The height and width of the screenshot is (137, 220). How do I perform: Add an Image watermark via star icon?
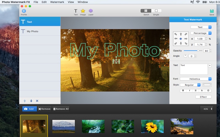coord(83,11)
